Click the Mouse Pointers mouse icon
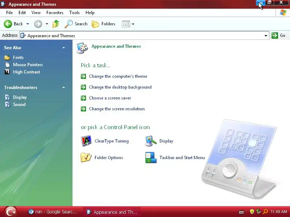The width and height of the screenshot is (290, 217). [x=7, y=65]
